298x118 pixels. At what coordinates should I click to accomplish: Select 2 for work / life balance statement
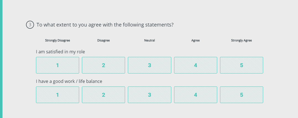(103, 95)
